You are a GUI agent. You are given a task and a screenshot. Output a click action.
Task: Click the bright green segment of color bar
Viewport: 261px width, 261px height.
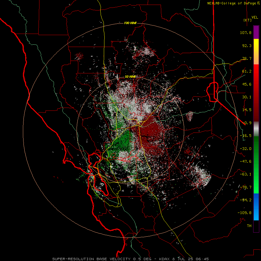(256, 165)
